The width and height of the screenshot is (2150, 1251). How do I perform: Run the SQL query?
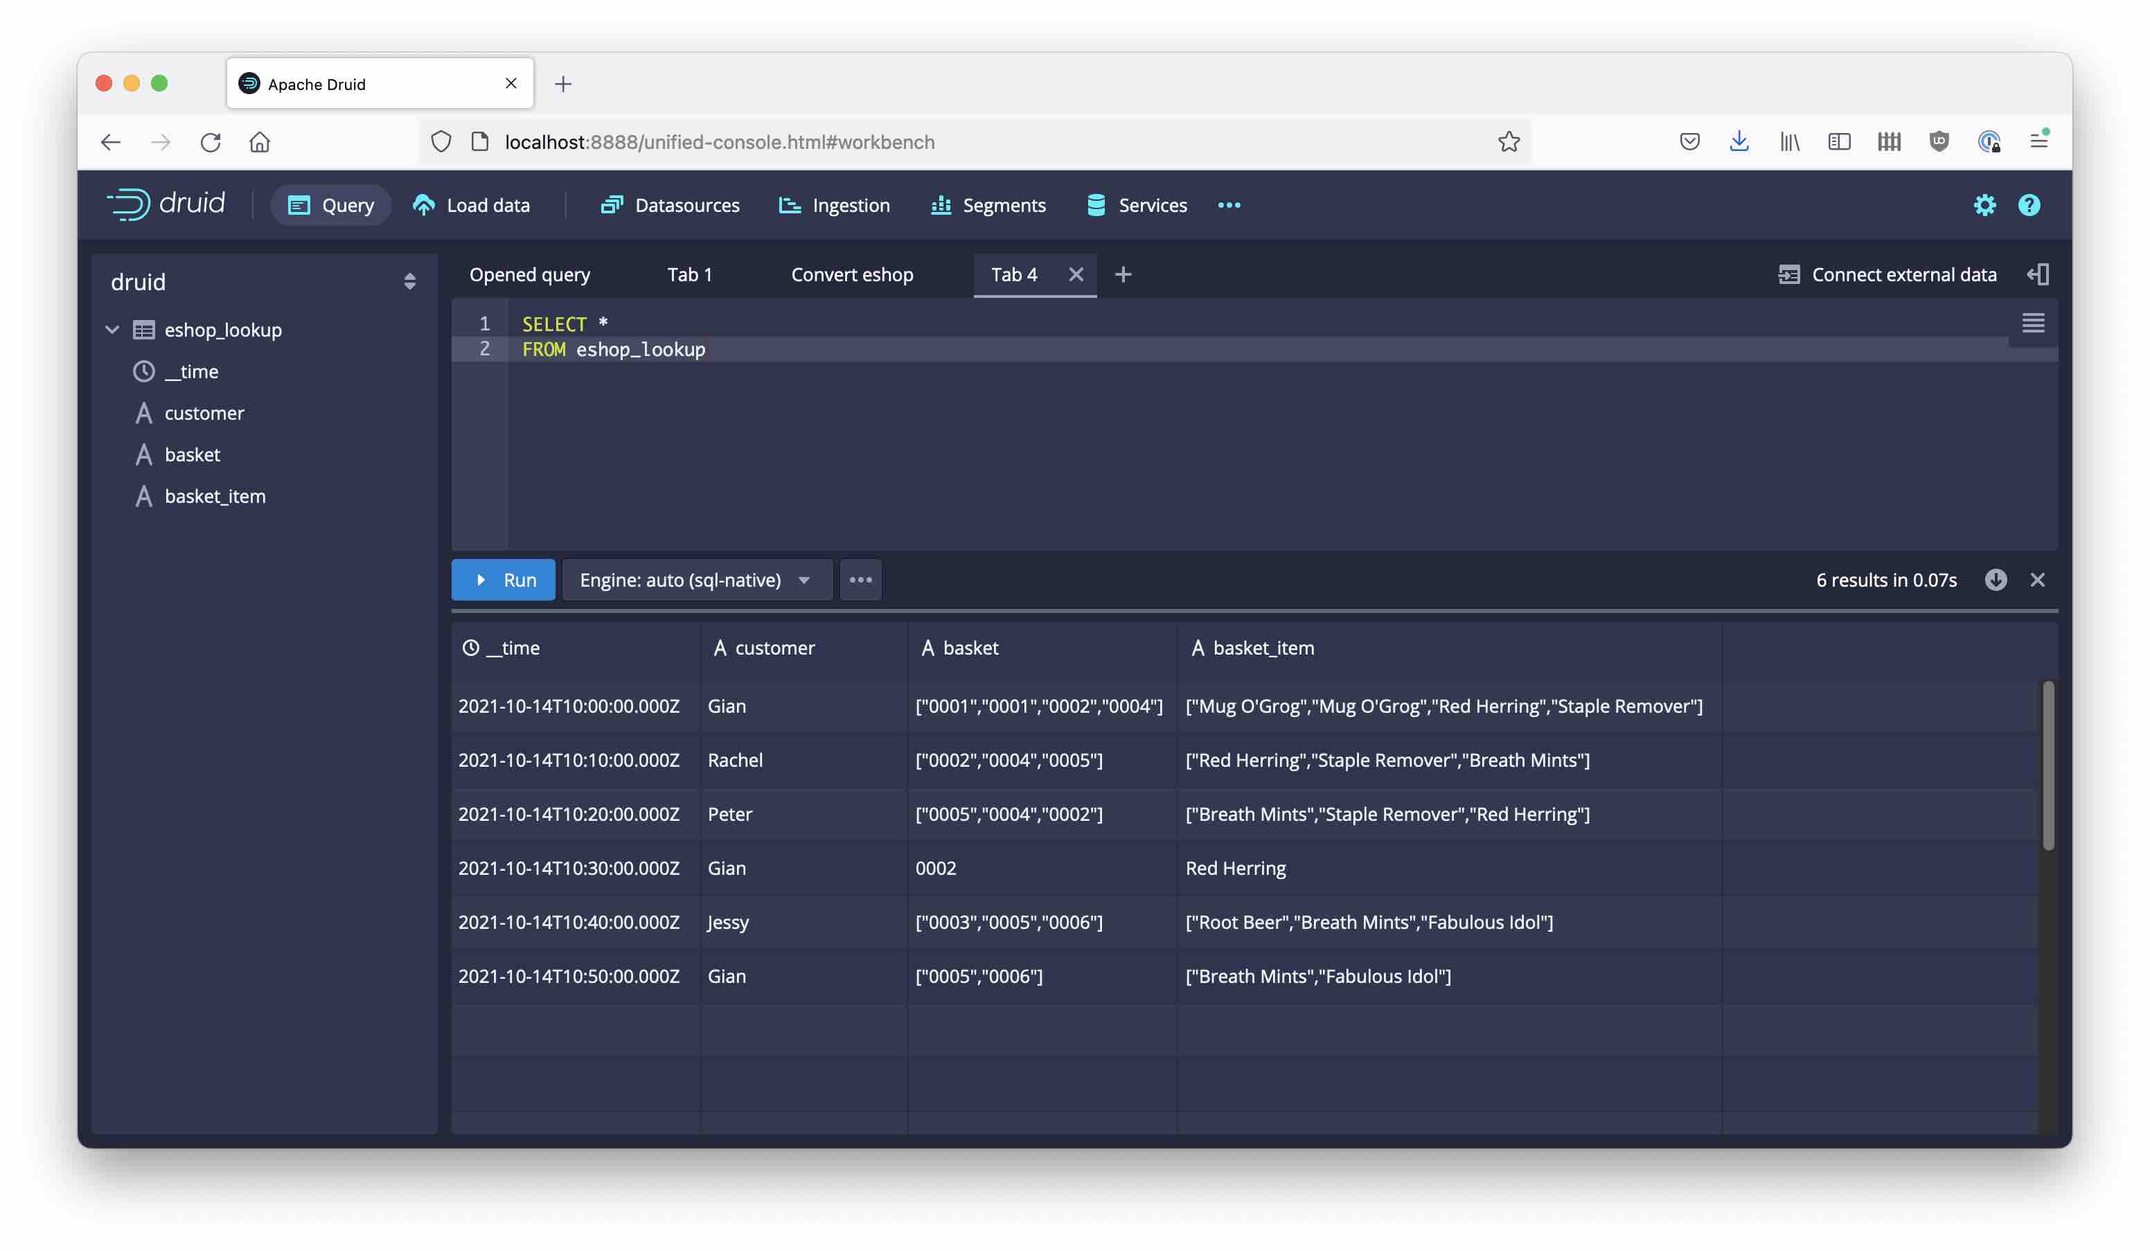click(x=504, y=579)
